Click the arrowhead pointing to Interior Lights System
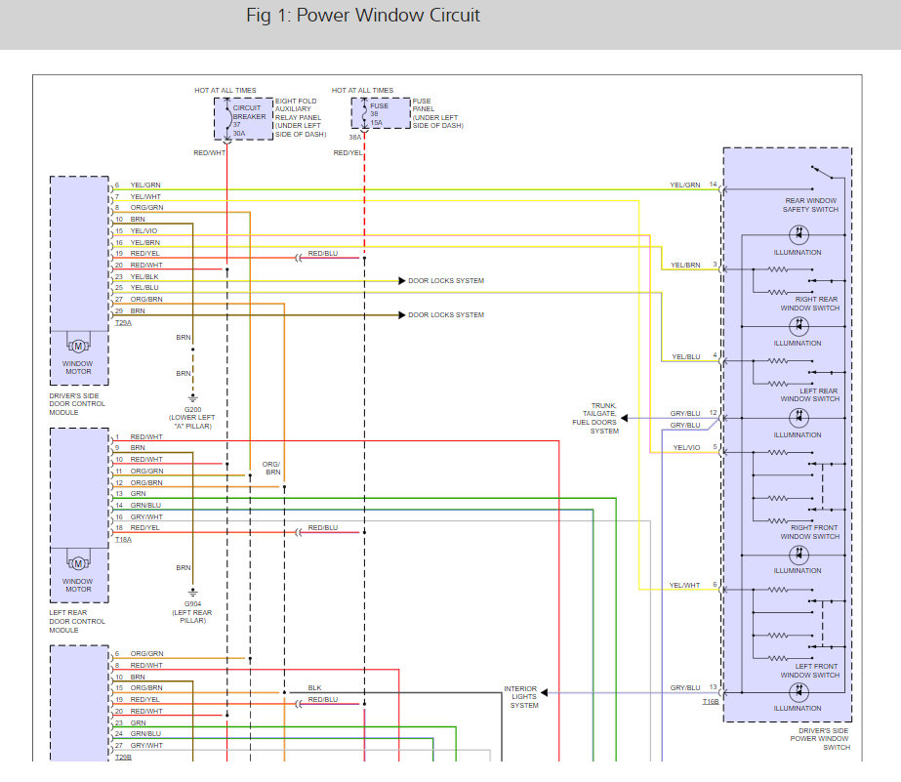Viewport: 901px width, 782px height. coord(544,692)
